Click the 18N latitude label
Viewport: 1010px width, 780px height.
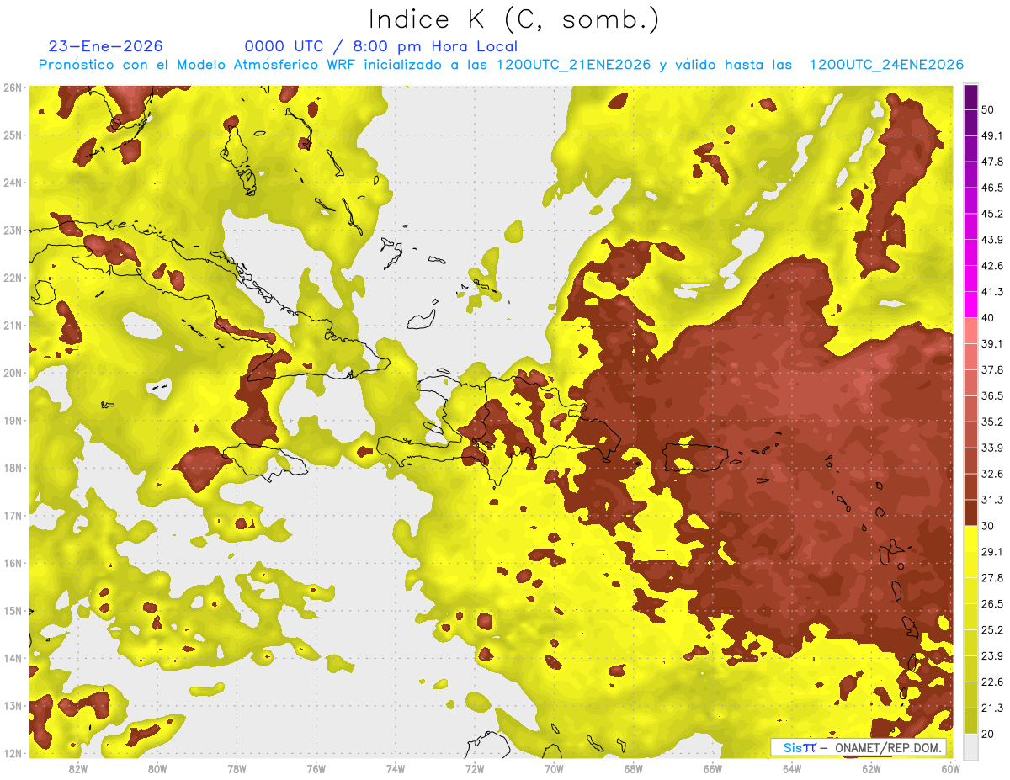(x=13, y=468)
